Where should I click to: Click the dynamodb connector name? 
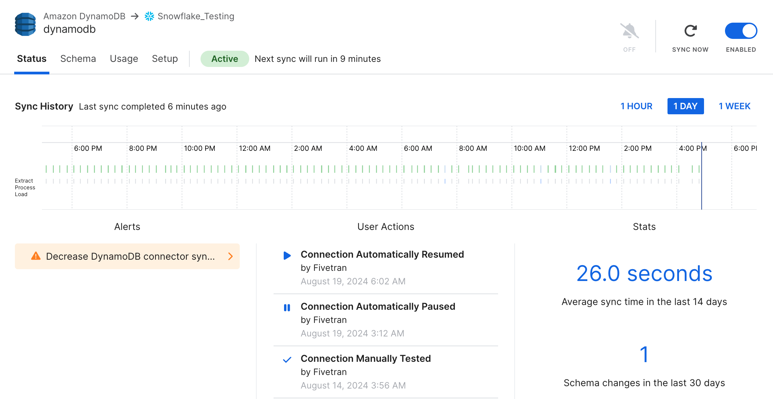pos(70,29)
